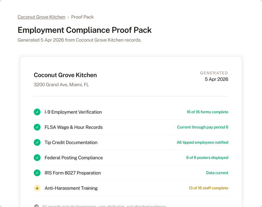Click the '6 of 6 posters displayed' status
262x207 pixels.
207,158
